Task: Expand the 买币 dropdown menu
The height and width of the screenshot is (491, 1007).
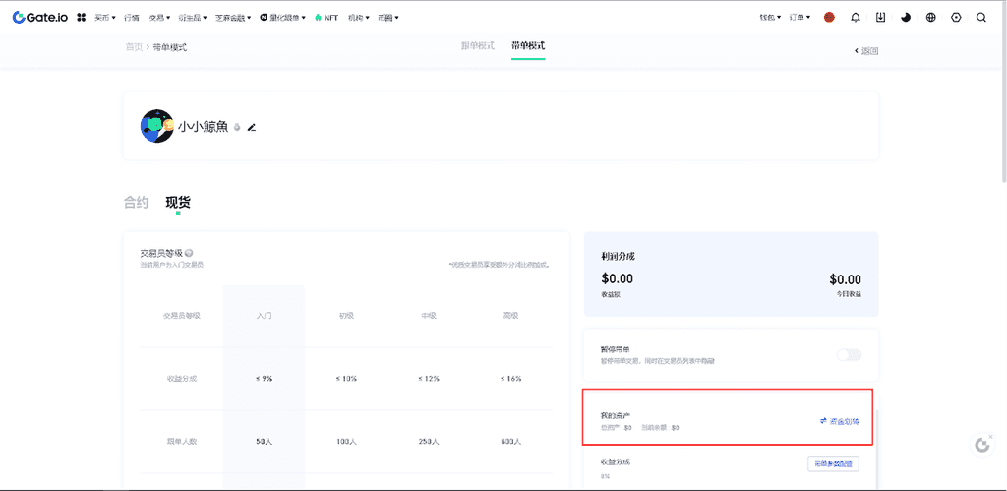Action: [x=105, y=17]
